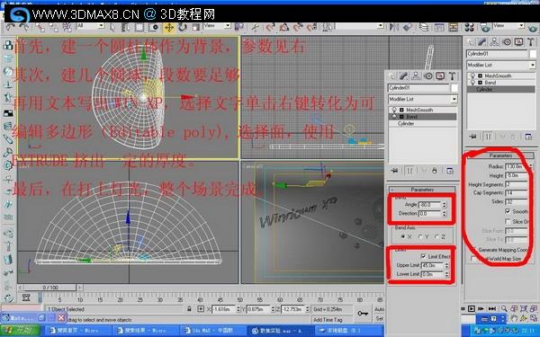
Task: Activate the Select and Link tool
Action: coord(40,27)
